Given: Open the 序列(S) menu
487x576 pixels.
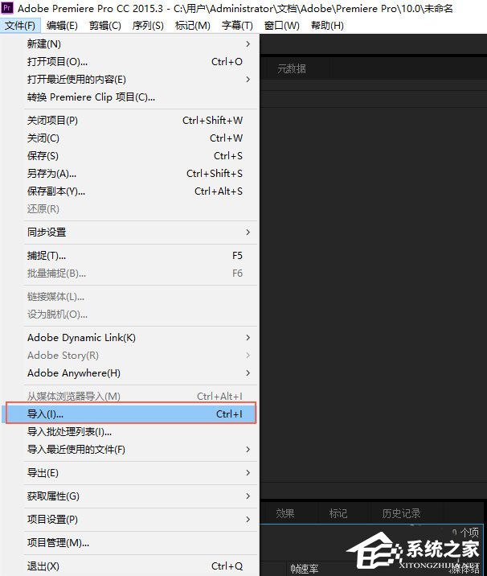Looking at the screenshot, I should 148,26.
